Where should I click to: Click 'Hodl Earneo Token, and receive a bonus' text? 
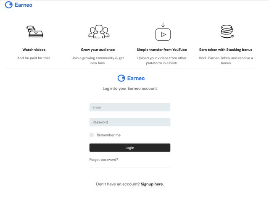pyautogui.click(x=226, y=60)
